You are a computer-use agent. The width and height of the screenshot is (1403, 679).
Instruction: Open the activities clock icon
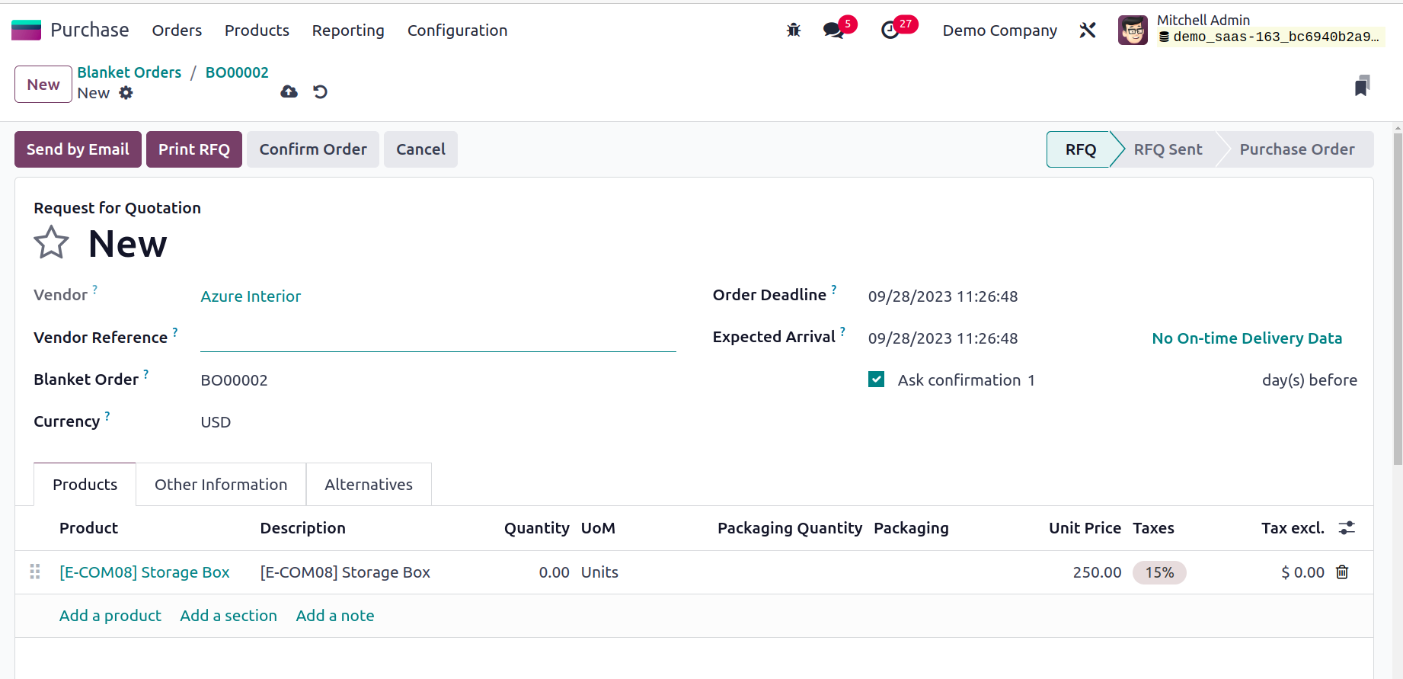point(890,30)
